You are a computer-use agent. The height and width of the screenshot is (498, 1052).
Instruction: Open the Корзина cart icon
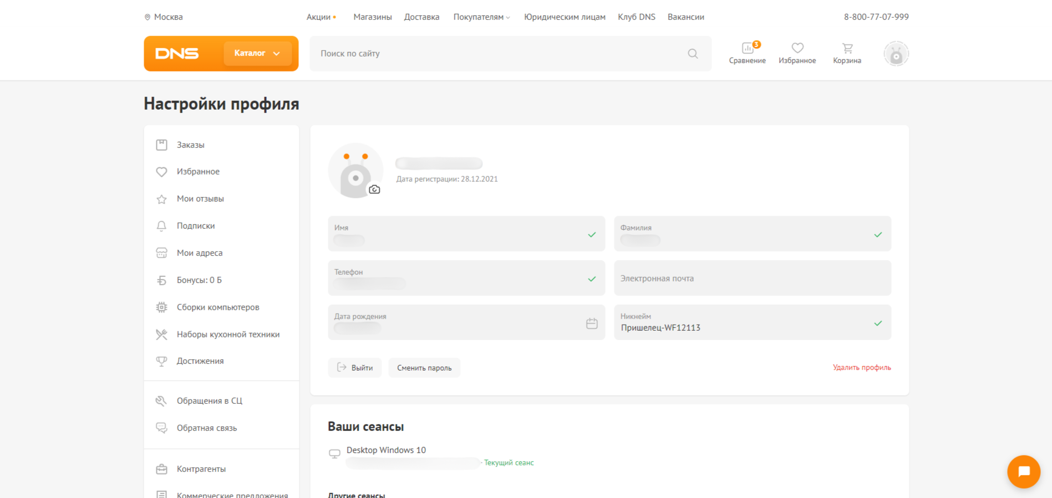point(847,48)
